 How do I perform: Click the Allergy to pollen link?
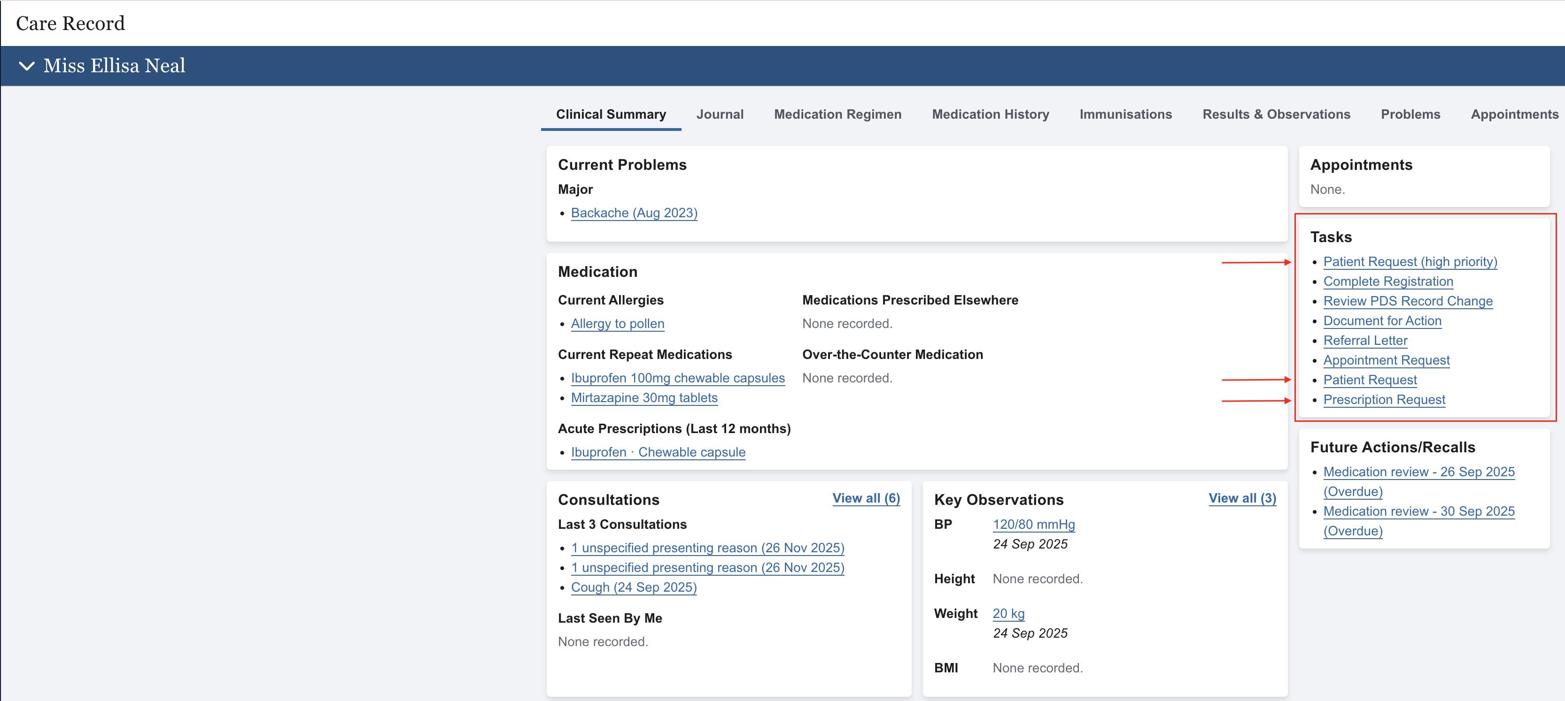coord(617,323)
